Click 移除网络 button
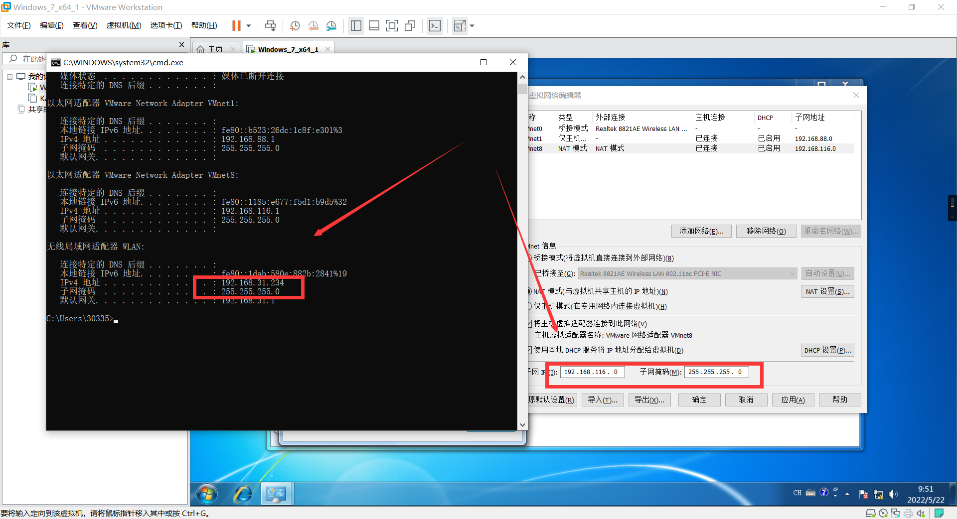The width and height of the screenshot is (957, 519). click(766, 231)
